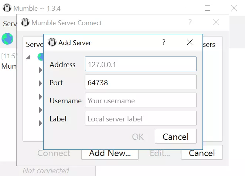This screenshot has width=245, height=176.
Task: Focus the Address input field
Action: click(x=140, y=65)
